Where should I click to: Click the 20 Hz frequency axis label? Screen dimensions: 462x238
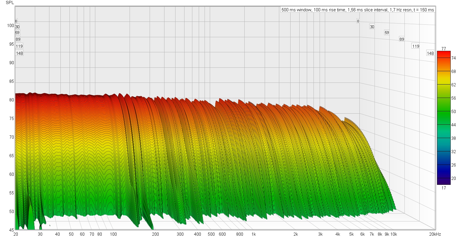pyautogui.click(x=16, y=234)
